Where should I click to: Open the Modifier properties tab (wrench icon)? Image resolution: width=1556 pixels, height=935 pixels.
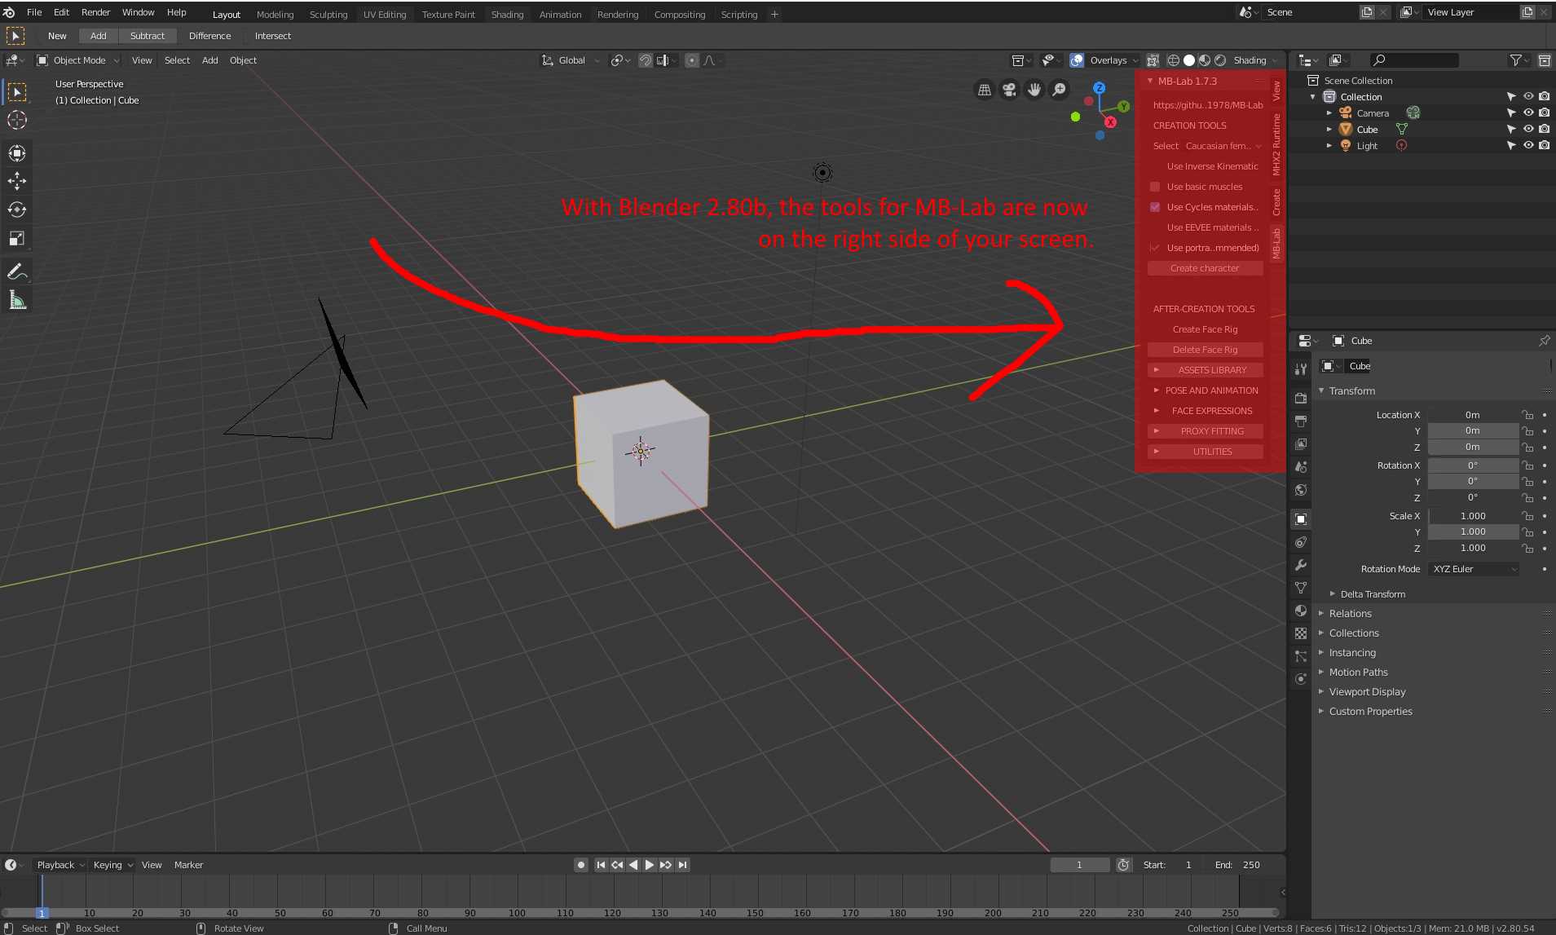1300,565
